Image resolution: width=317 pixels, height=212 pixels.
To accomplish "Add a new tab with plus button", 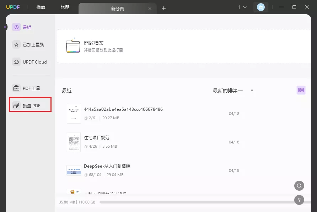I will pyautogui.click(x=163, y=8).
